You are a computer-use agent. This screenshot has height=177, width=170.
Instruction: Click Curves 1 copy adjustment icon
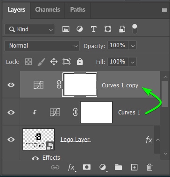point(38,85)
